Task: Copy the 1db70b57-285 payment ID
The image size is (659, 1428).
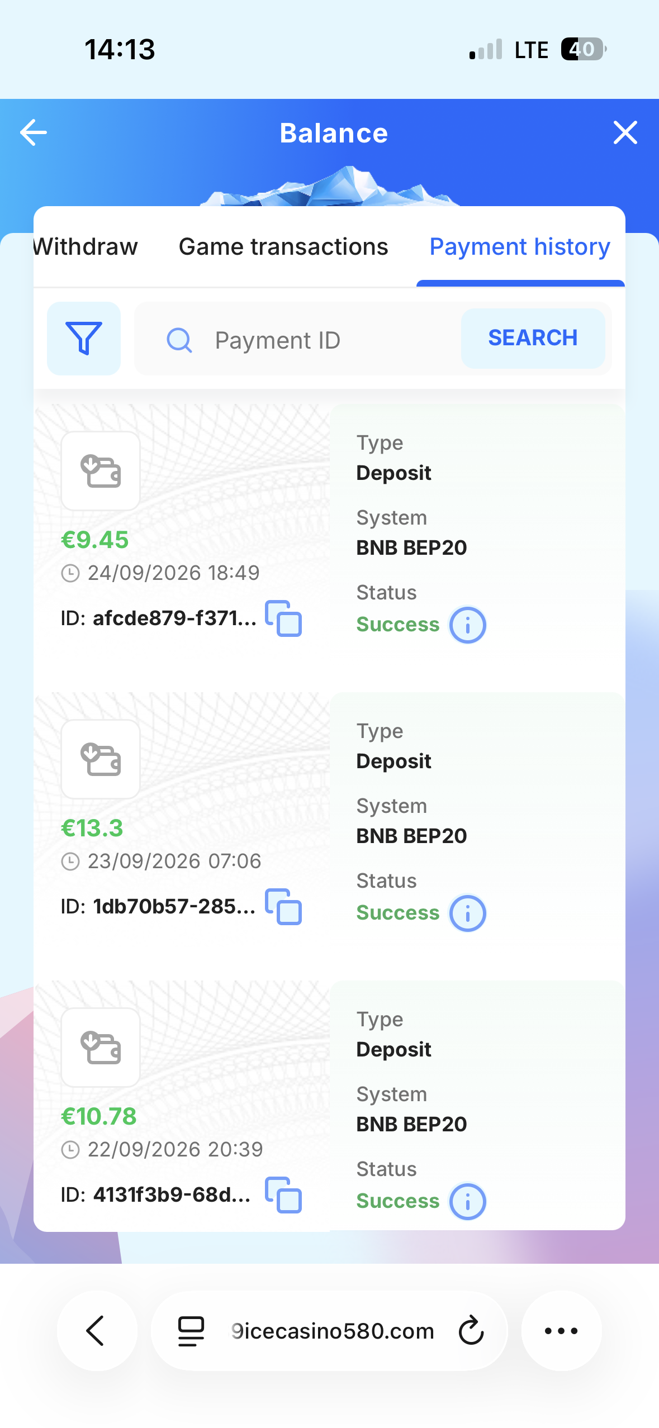Action: coord(283,907)
